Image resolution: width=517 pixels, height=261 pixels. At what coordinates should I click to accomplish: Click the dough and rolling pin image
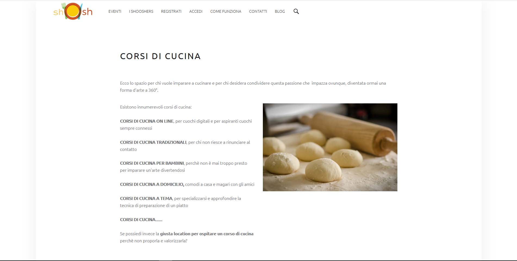(330, 147)
